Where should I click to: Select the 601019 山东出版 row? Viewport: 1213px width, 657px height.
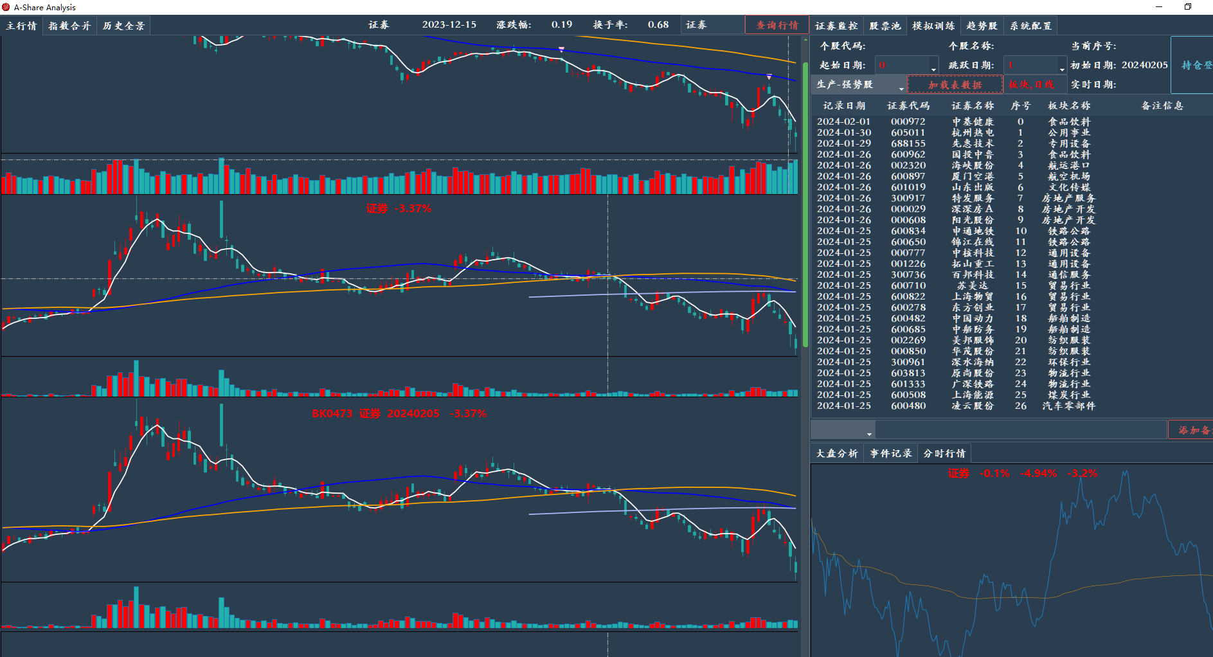[1011, 187]
